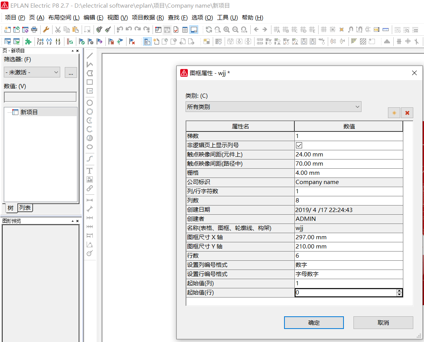Click the print icon in the toolbar
This screenshot has width=424, height=342.
point(34,30)
